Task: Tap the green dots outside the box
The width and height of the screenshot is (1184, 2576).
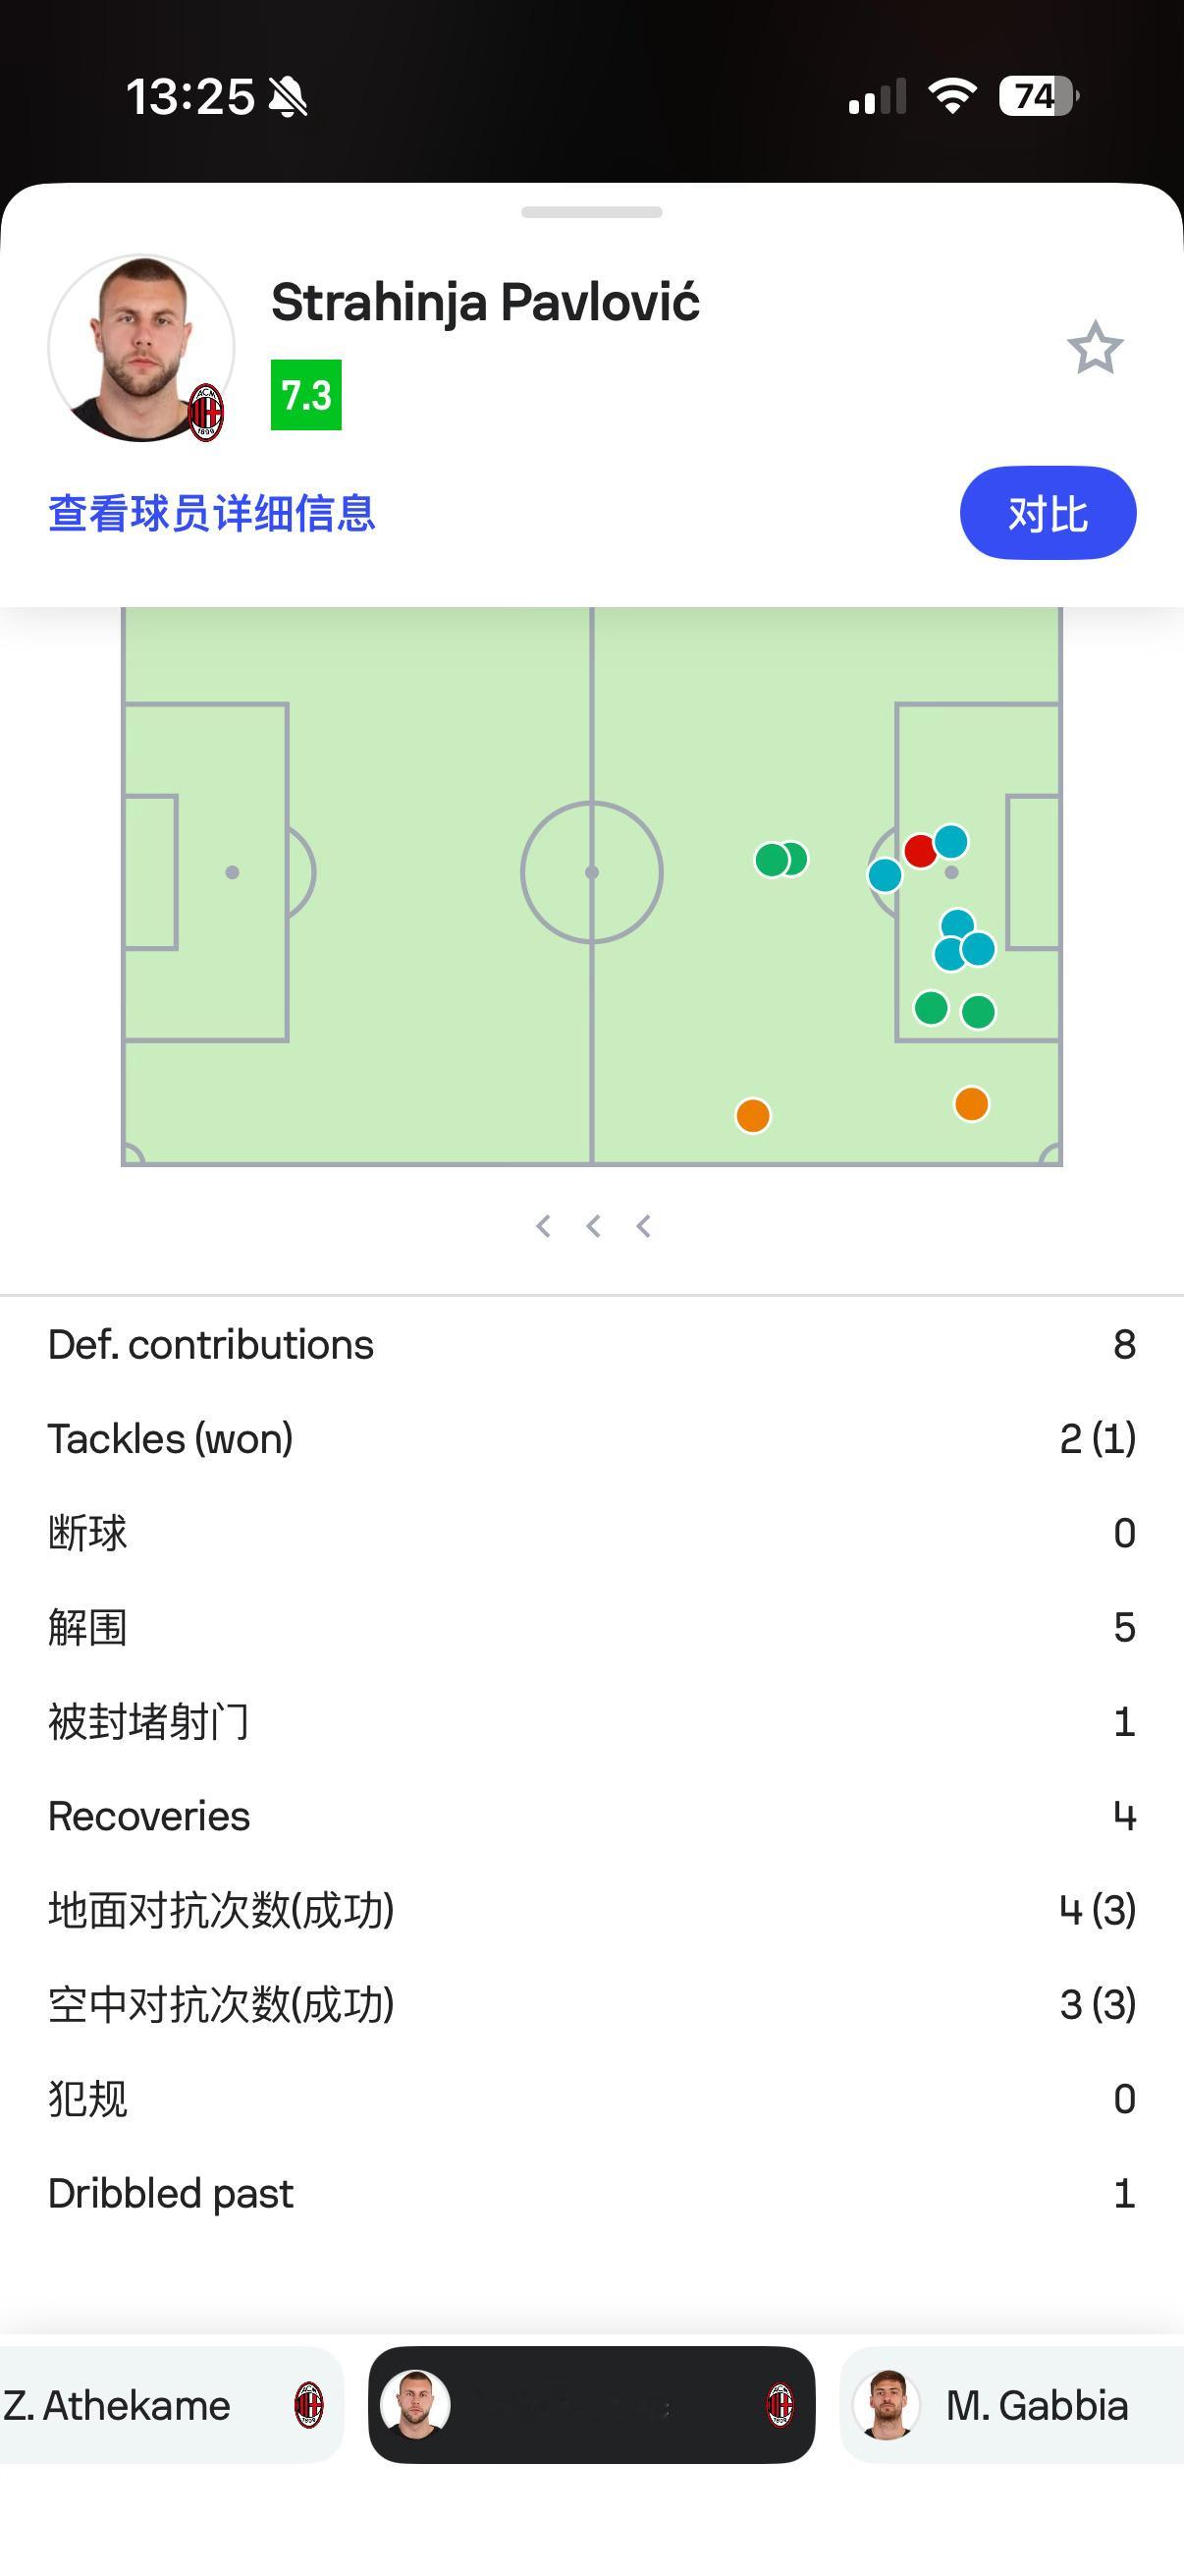Action: [780, 859]
